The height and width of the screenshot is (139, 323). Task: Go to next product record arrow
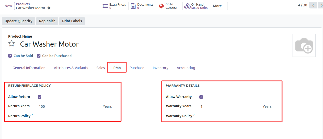(x=320, y=5)
